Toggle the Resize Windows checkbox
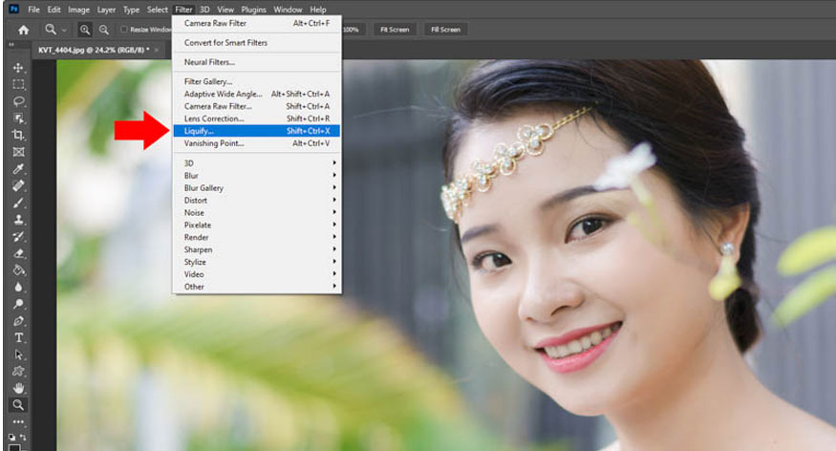 (x=124, y=30)
